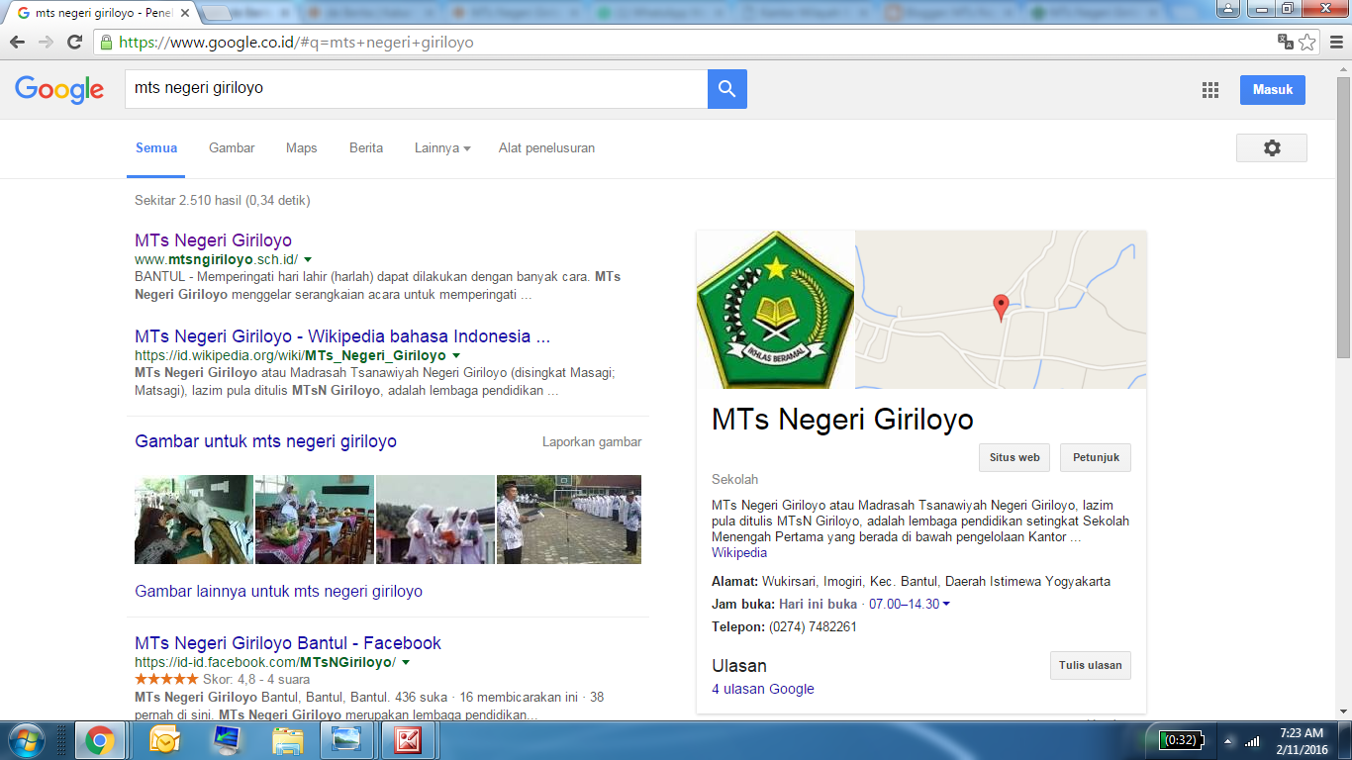Click the Google logo
The width and height of the screenshot is (1352, 760).
(59, 89)
